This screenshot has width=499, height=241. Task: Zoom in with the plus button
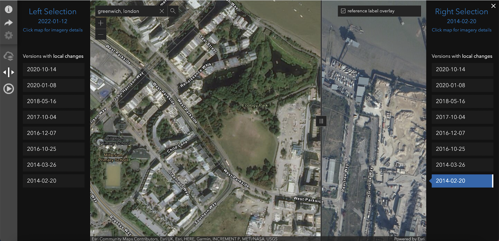[x=101, y=23]
